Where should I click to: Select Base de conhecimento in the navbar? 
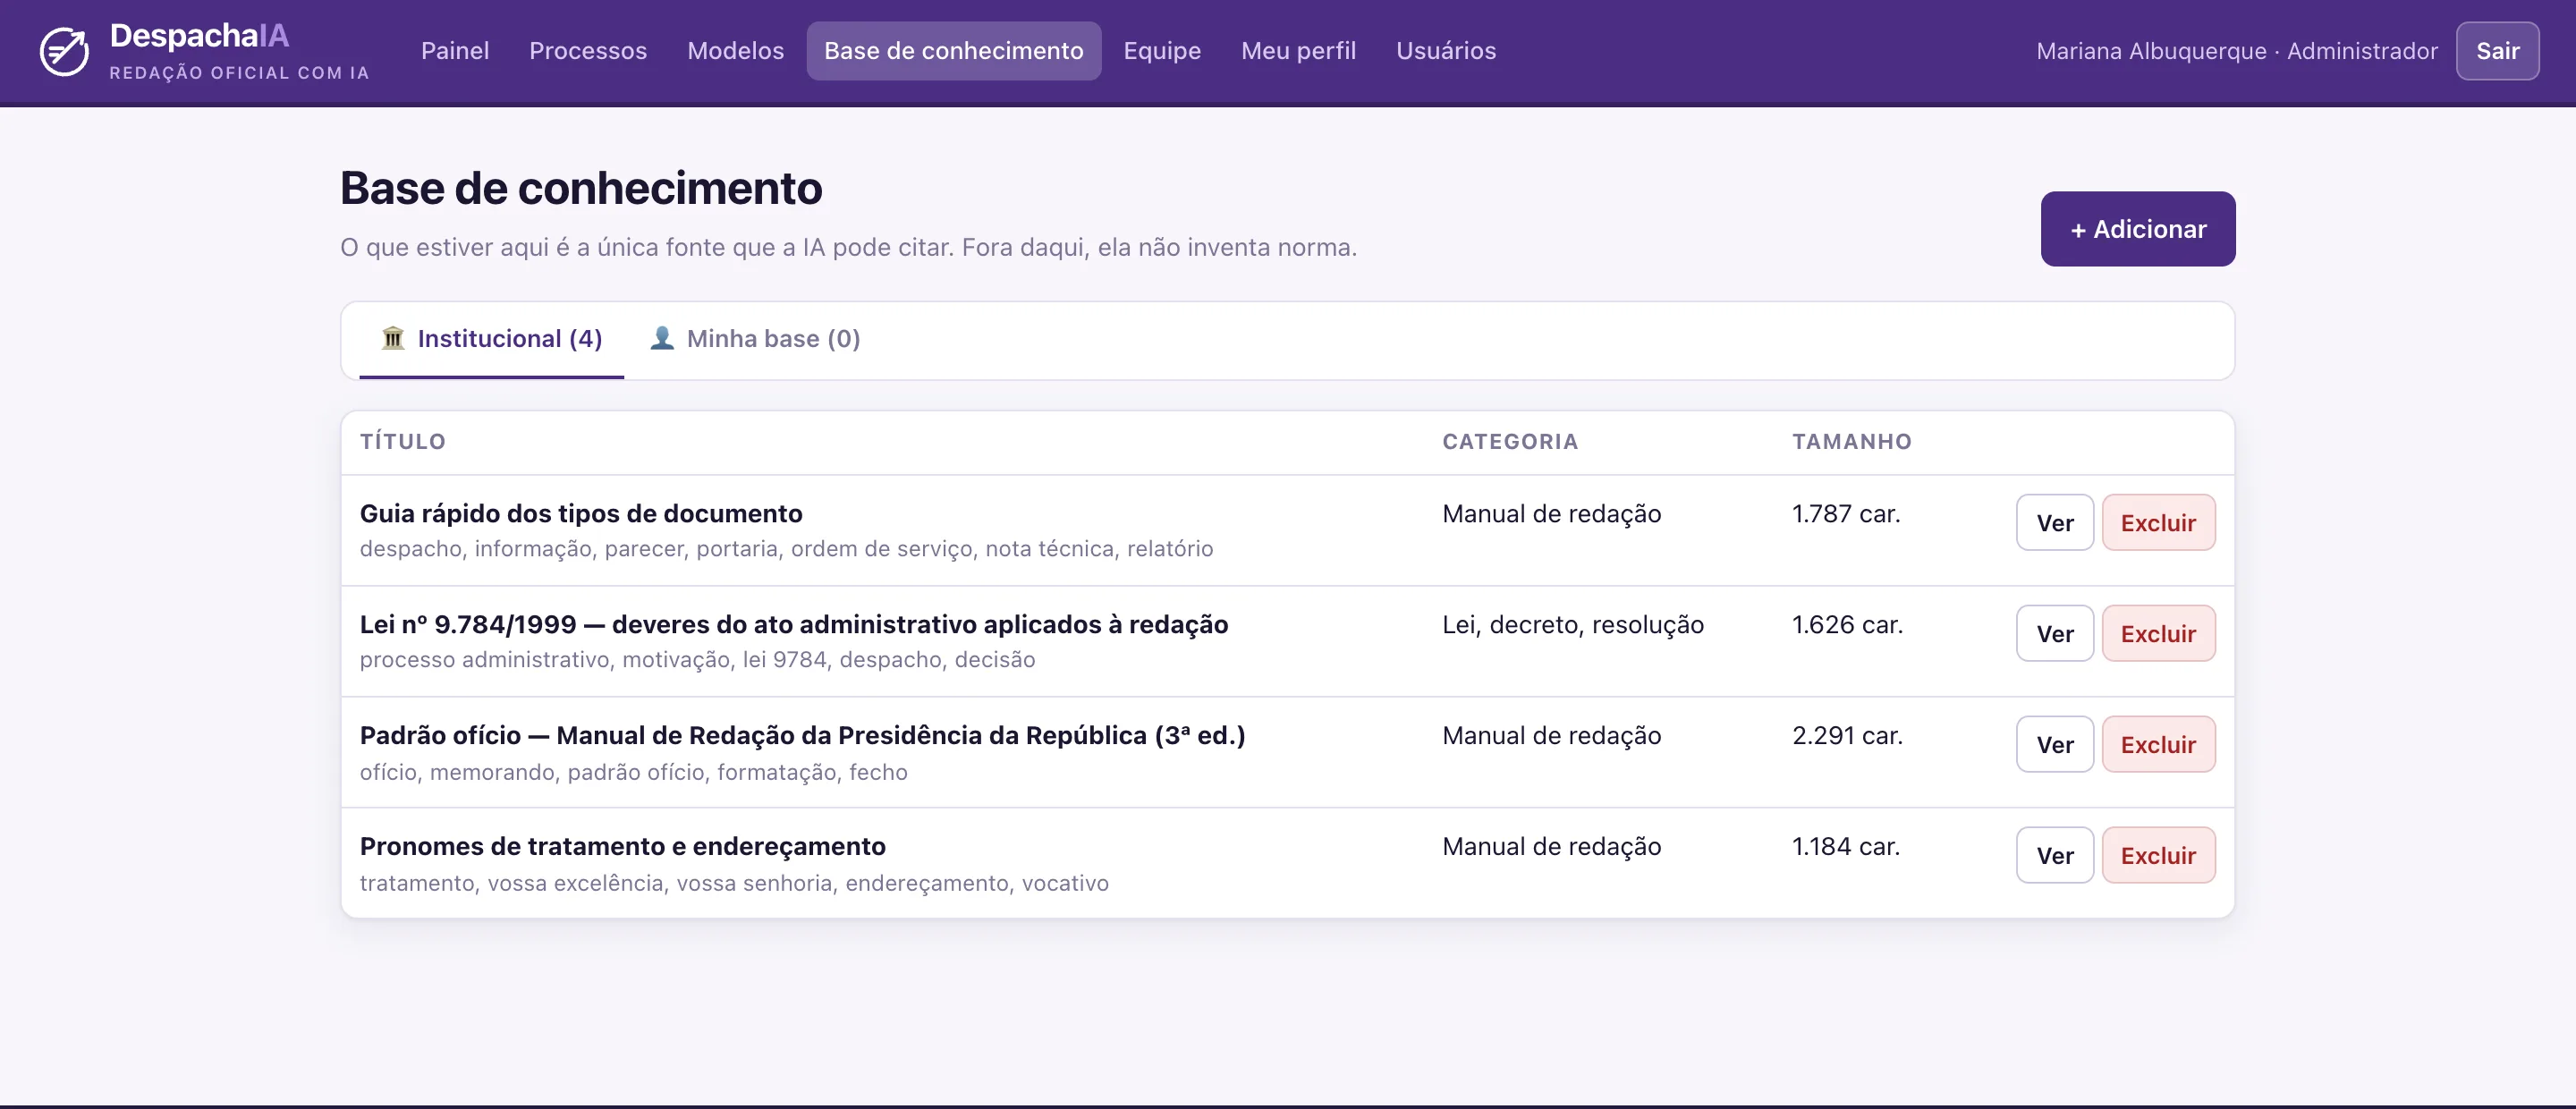[954, 51]
